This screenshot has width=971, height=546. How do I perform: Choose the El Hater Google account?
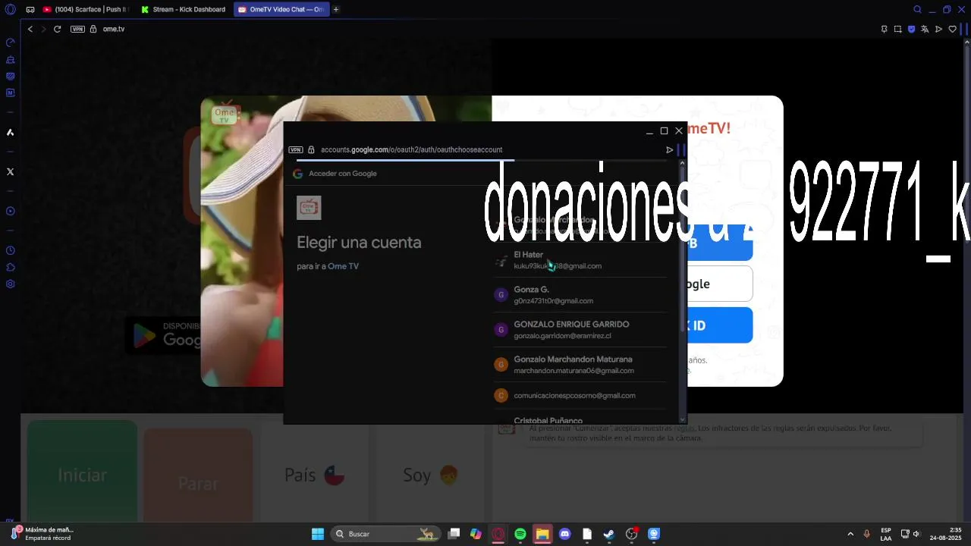click(580, 260)
